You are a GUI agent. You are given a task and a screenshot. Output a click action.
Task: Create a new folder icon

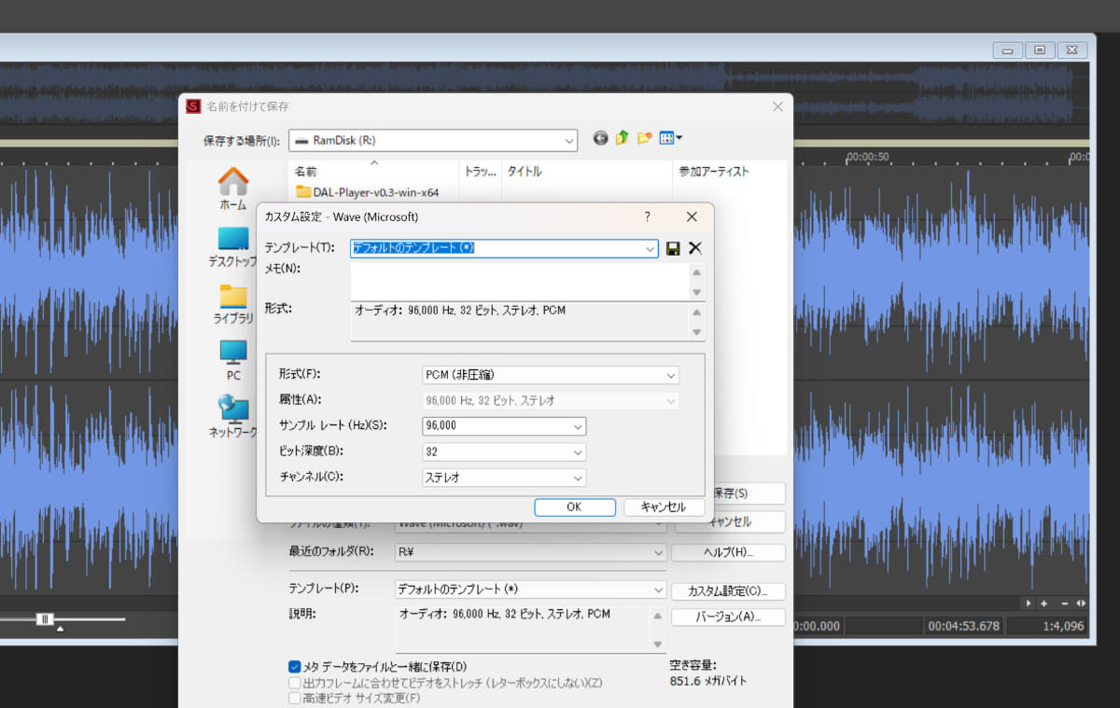644,138
